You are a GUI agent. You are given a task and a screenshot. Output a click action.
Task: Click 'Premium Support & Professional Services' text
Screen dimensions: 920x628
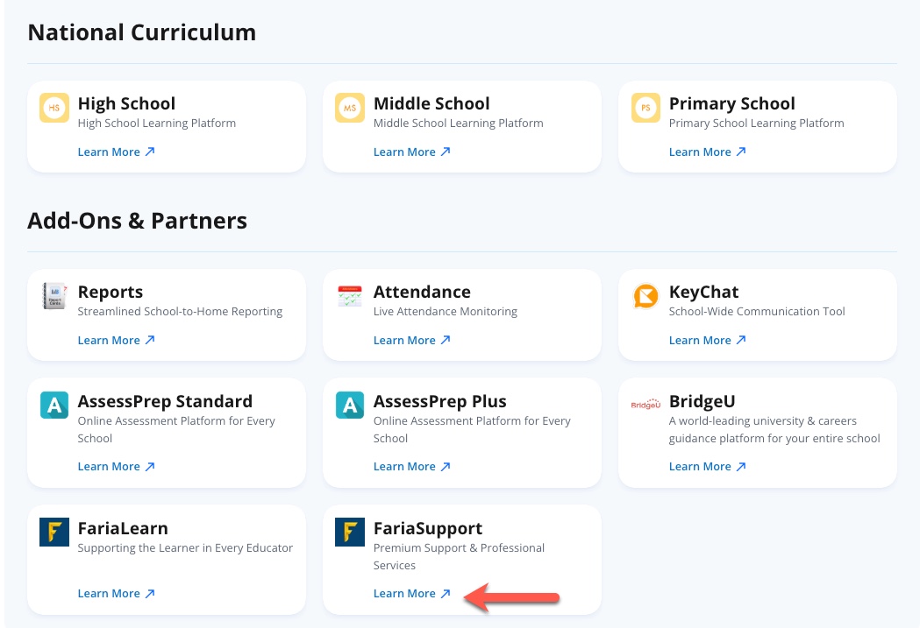459,556
